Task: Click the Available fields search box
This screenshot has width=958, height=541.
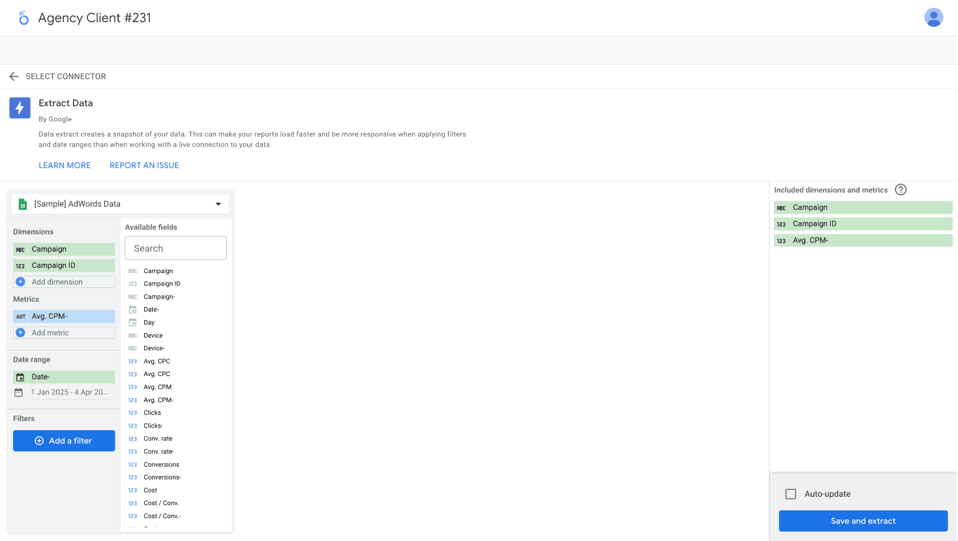Action: (x=175, y=248)
